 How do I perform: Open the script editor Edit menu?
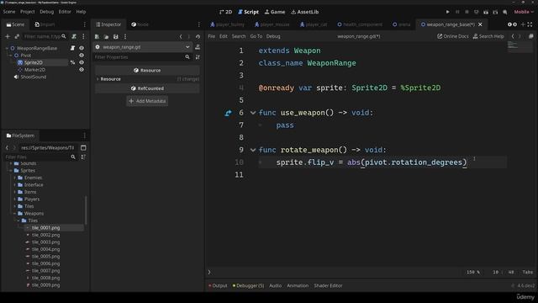click(224, 36)
